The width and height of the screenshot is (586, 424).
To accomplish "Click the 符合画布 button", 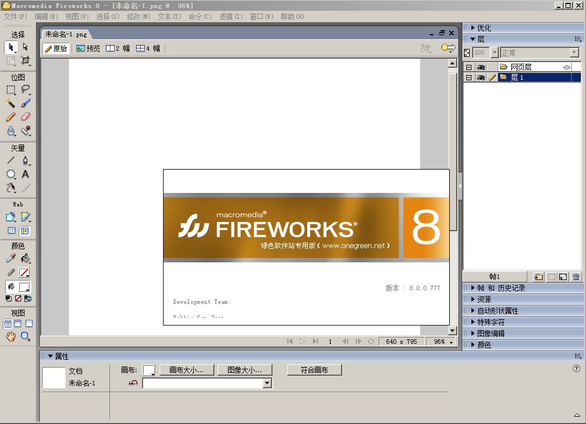I will tap(314, 370).
